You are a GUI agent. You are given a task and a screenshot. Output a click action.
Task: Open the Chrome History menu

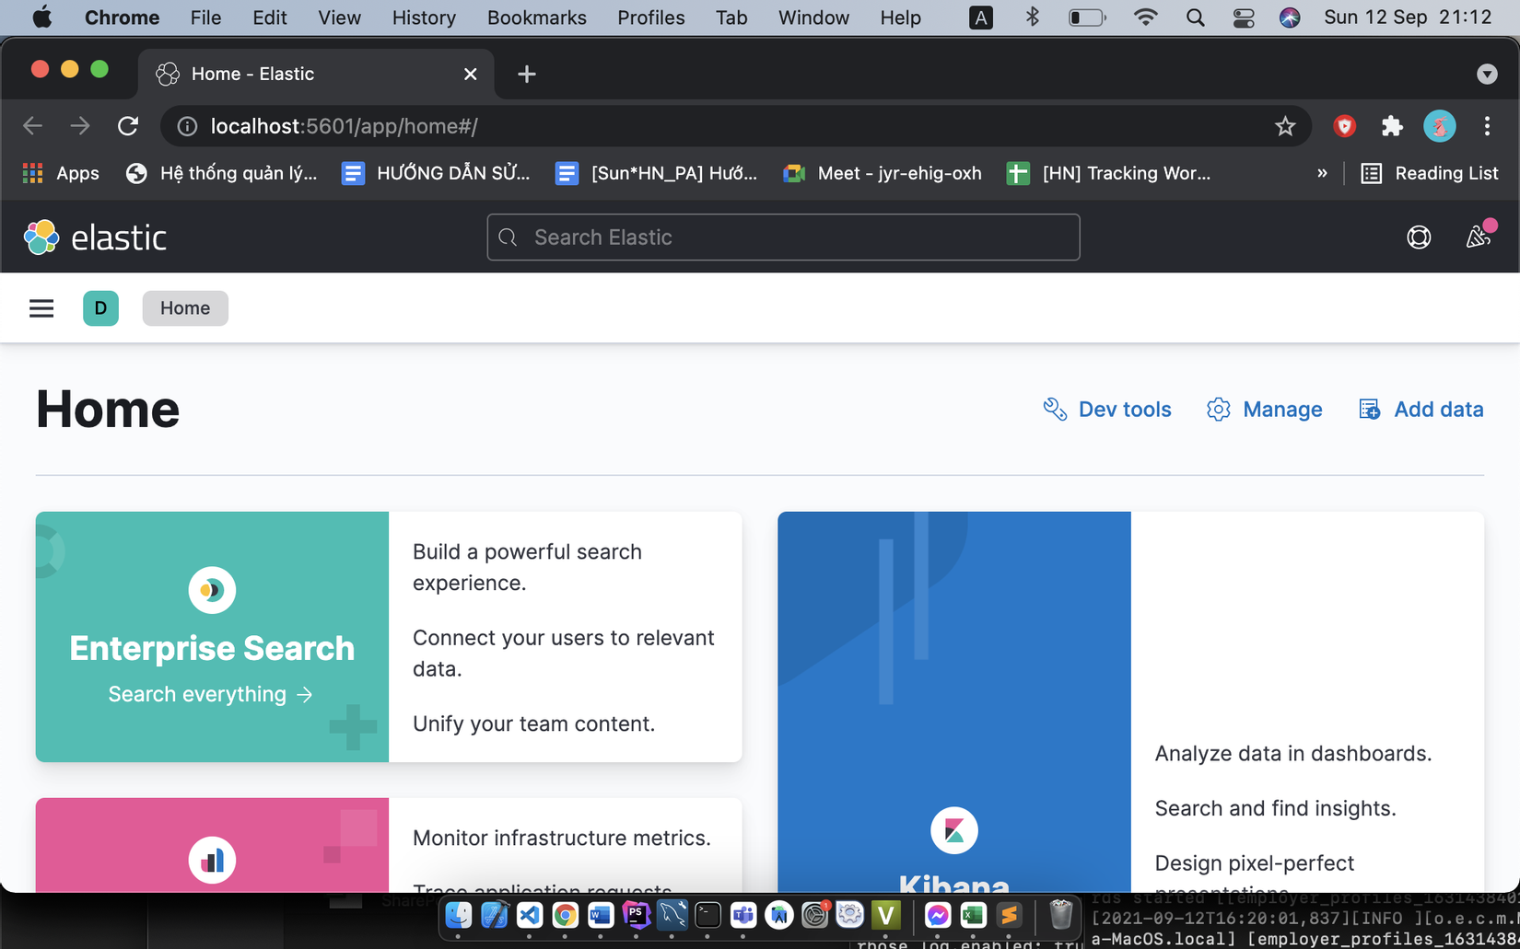click(x=424, y=17)
